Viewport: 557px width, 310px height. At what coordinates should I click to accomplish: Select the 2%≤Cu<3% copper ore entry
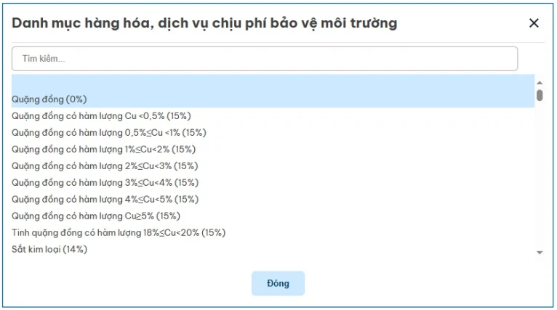[x=105, y=166]
